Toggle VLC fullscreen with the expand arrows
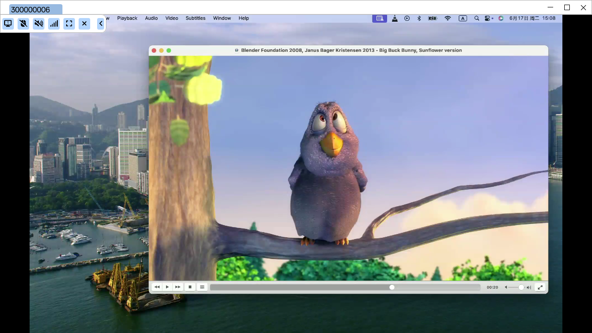Image resolution: width=592 pixels, height=333 pixels. click(540, 287)
